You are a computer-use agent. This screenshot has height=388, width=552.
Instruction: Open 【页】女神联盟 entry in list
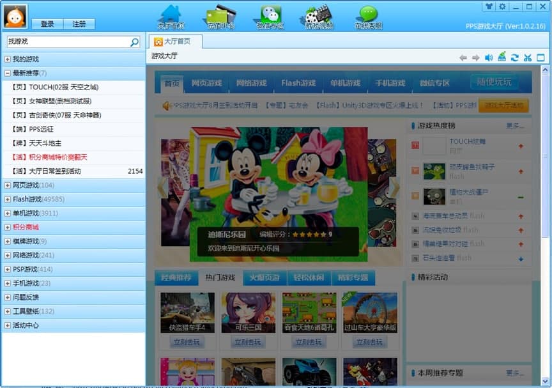[x=73, y=102]
